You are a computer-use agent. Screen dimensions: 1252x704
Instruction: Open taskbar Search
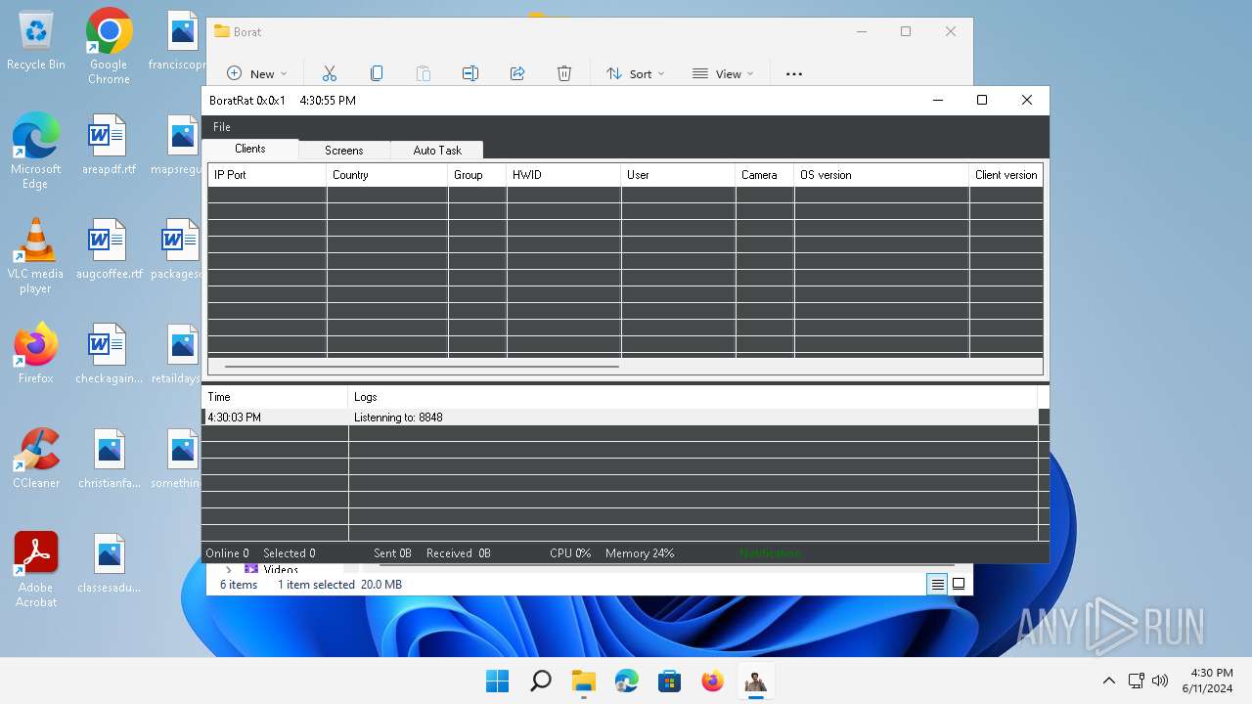click(541, 681)
